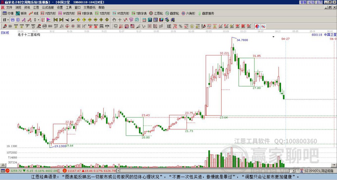Select the red Gann fan lines tool
This screenshot has width=337, height=180.
click(x=121, y=26)
